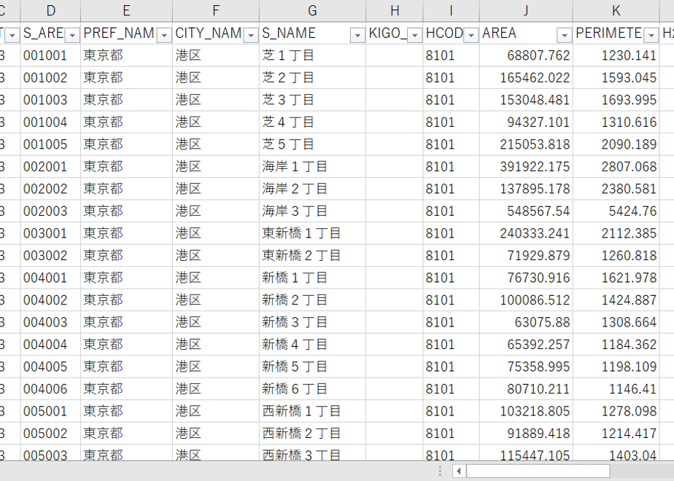The height and width of the screenshot is (481, 674).
Task: Select cell with S_AREA code 005002
Action: (x=51, y=434)
